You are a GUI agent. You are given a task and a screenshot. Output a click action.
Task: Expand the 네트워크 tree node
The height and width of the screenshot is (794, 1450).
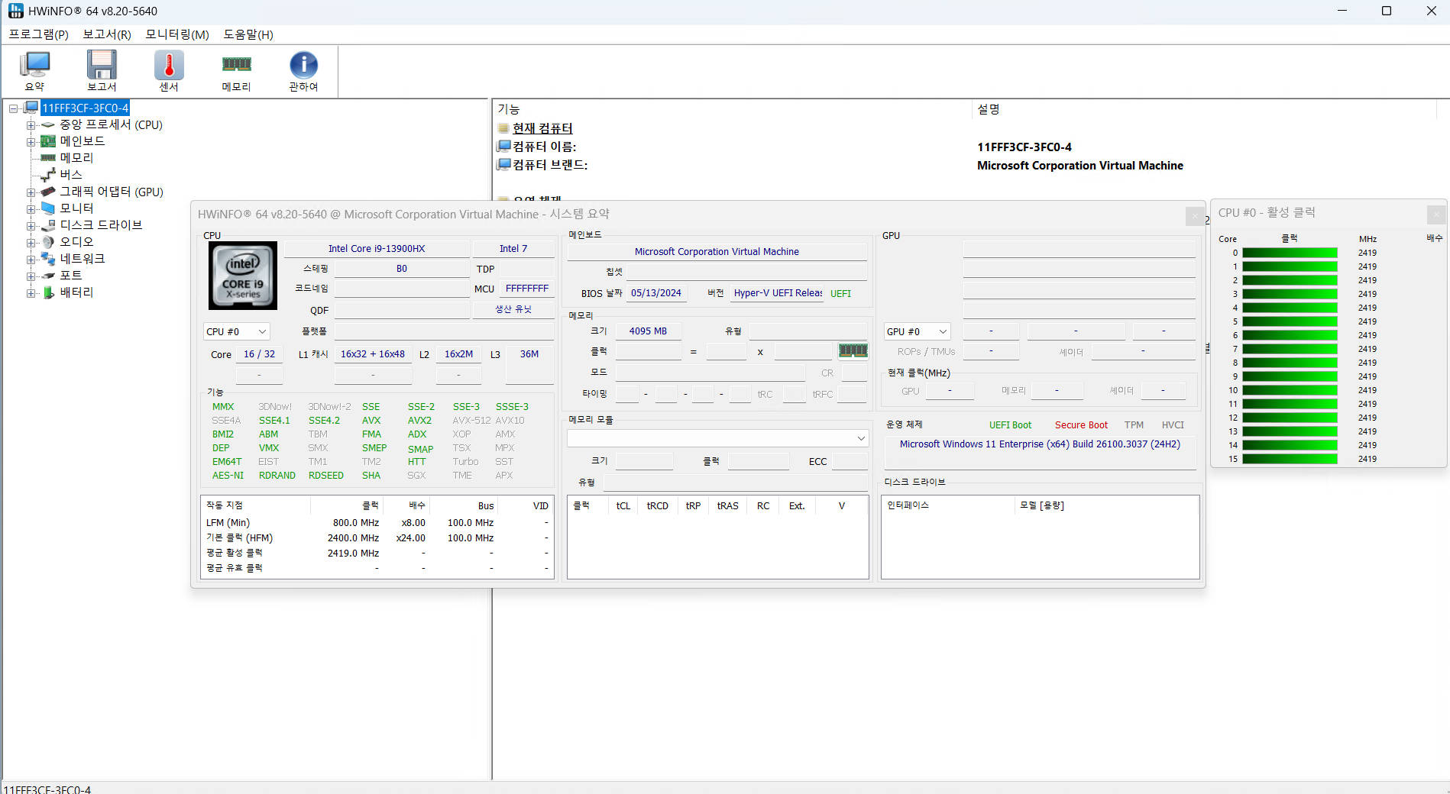(31, 260)
